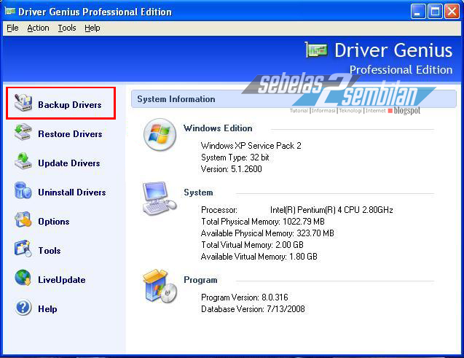The image size is (464, 358).
Task: Open Help label in sidebar
Action: (47, 309)
